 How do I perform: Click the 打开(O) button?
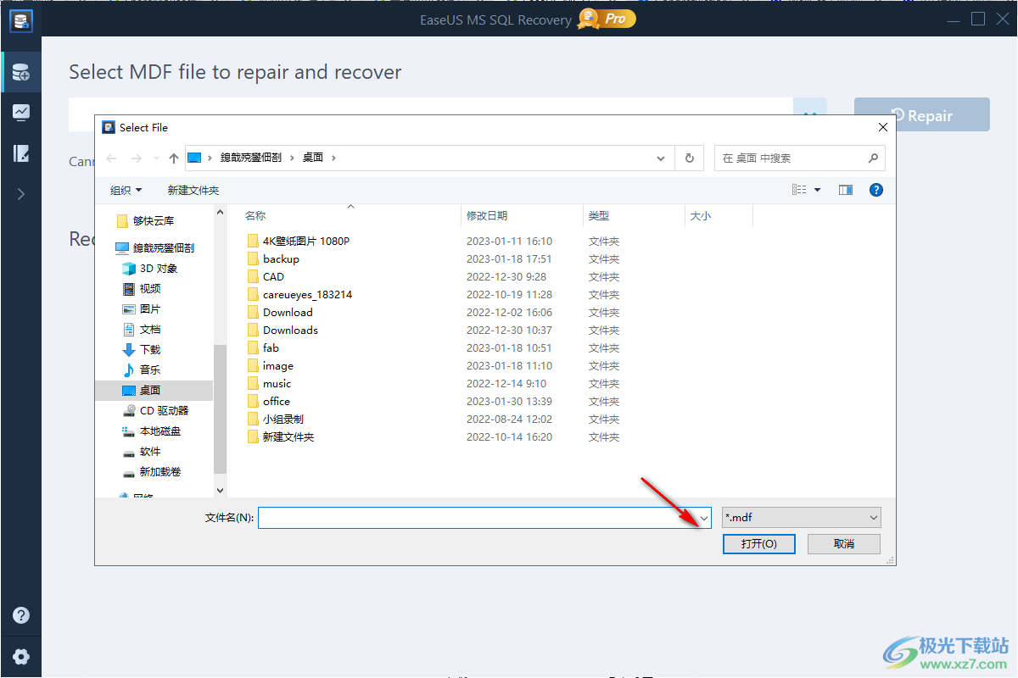click(759, 544)
